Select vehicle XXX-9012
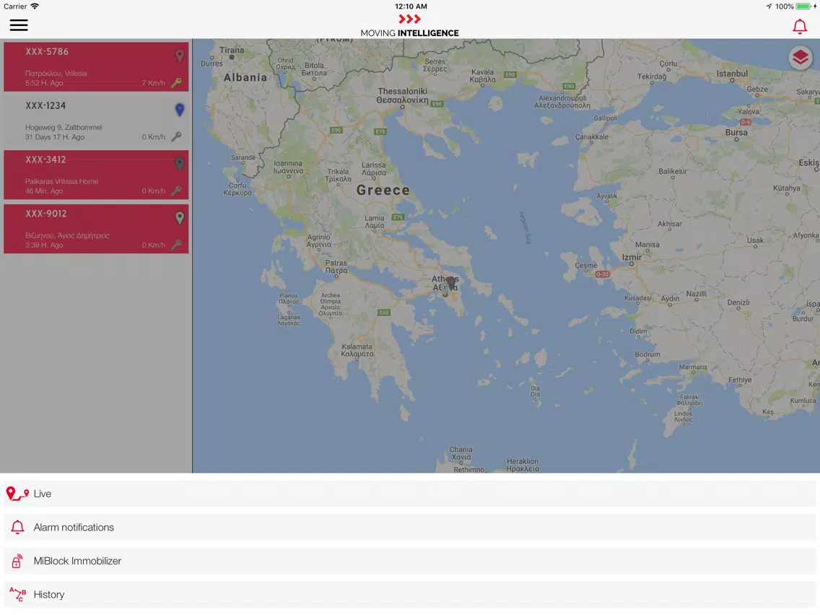Screen dimensions: 820x615 pyautogui.click(x=96, y=229)
